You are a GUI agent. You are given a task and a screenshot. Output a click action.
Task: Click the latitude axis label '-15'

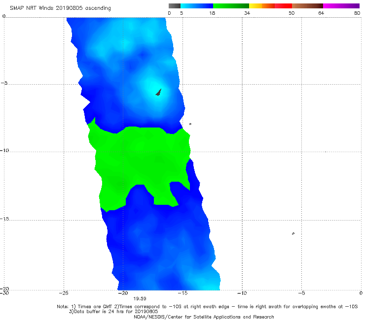(x=4, y=219)
